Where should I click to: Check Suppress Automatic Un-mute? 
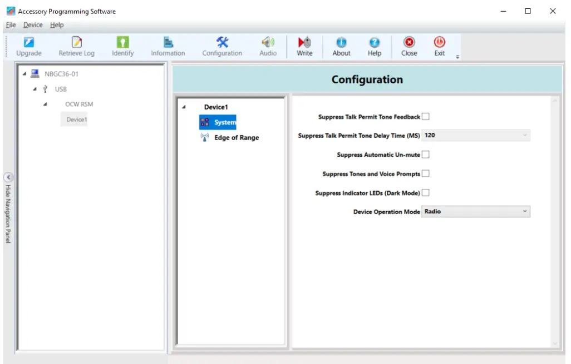pyautogui.click(x=425, y=154)
